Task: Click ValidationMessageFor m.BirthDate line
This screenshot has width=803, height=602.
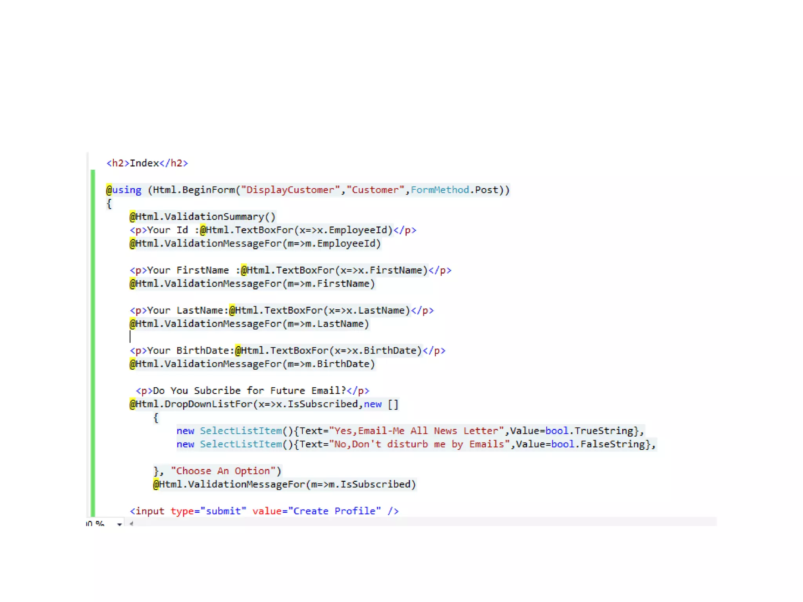Action: (252, 364)
